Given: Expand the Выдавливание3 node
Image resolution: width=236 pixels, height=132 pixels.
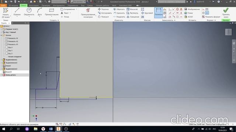Looking at the screenshot, I should pyautogui.click(x=1, y=69).
